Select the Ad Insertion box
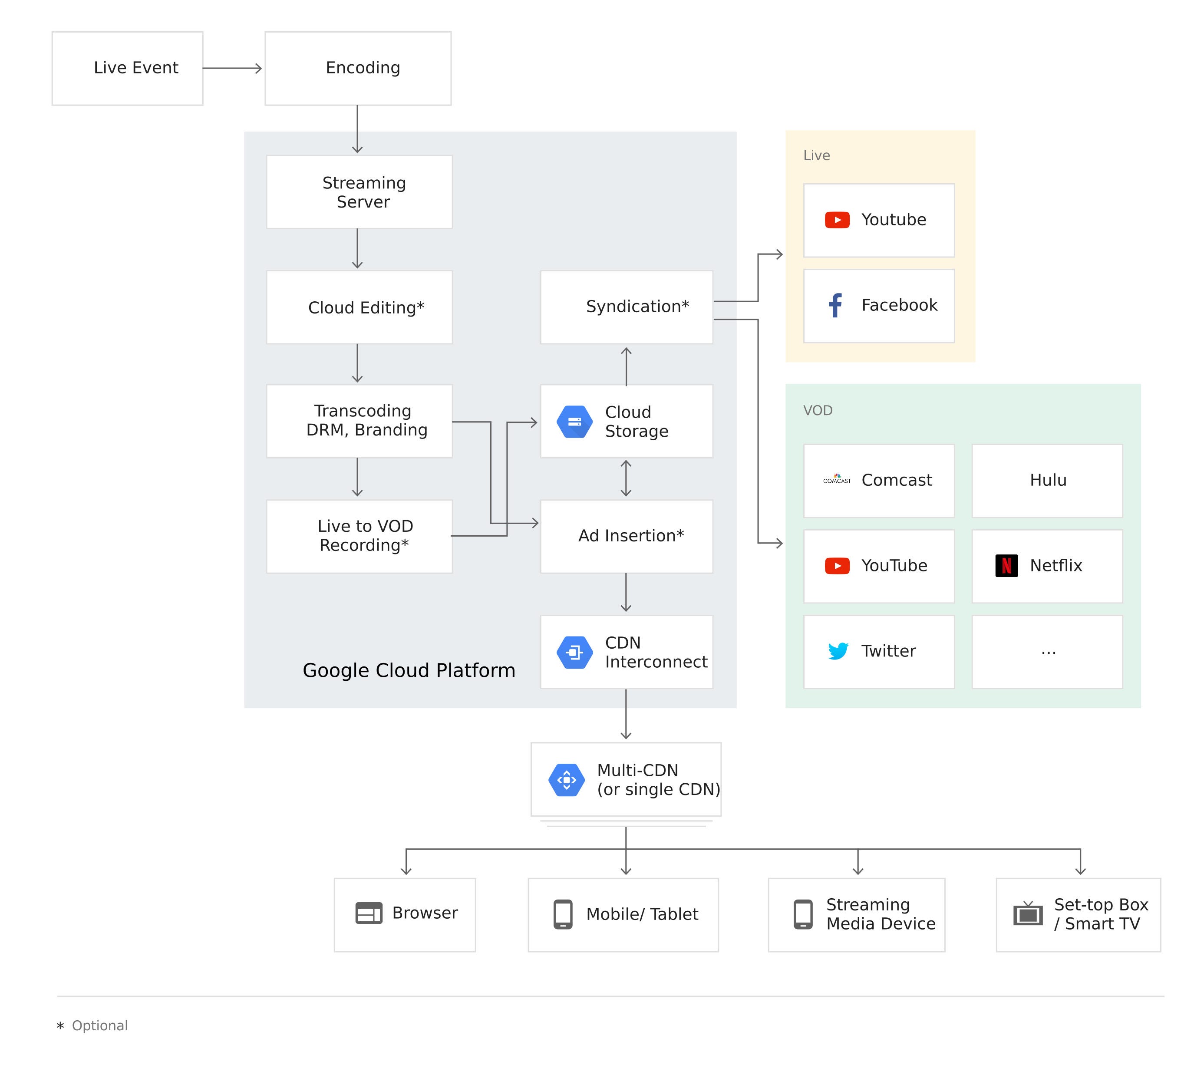1194x1065 pixels. point(627,536)
